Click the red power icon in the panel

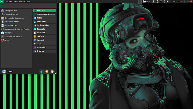coord(191,1)
